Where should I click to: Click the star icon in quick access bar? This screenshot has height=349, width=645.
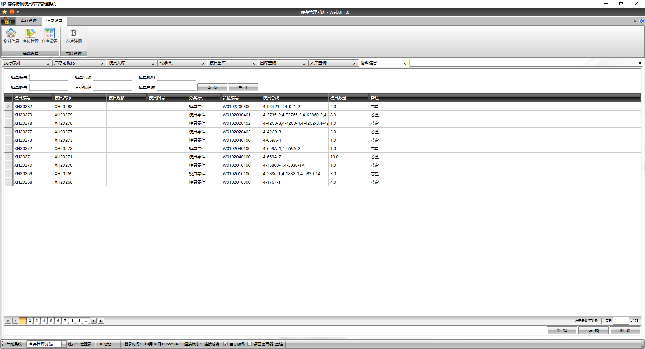point(5,12)
